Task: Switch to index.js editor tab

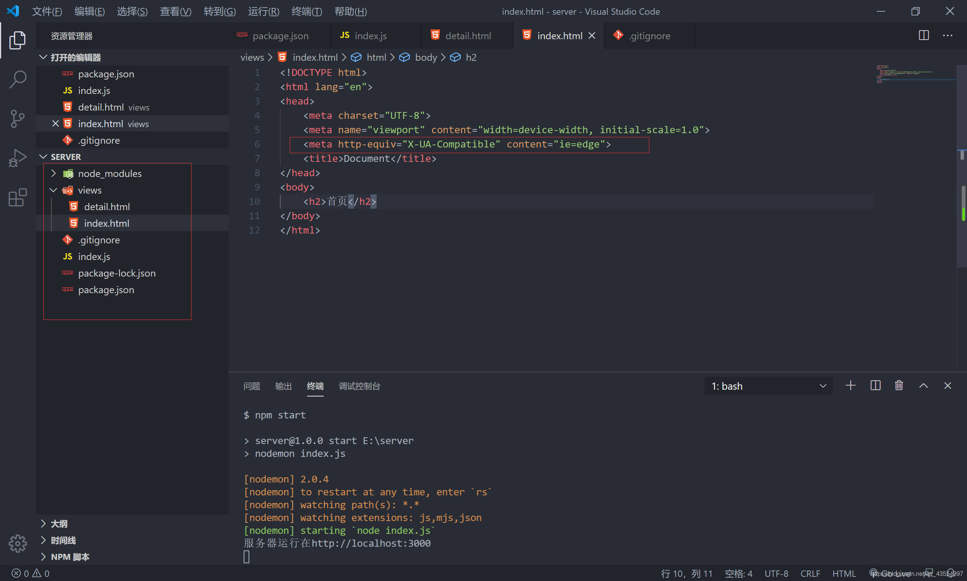Action: pos(376,35)
